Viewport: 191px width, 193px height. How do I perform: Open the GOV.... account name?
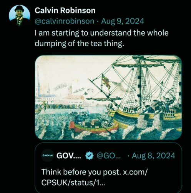(x=69, y=156)
